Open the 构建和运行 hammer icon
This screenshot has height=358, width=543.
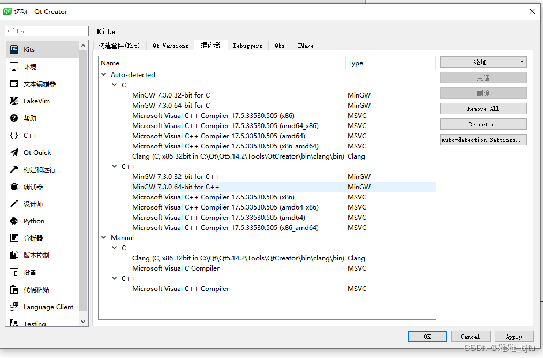(x=14, y=169)
